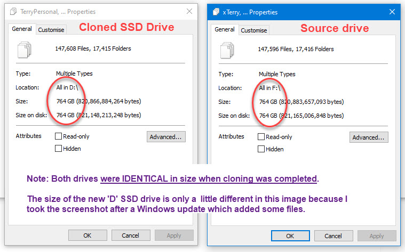Click size value "820,883,657,093 bytes"
Viewport: 405px width, 252px height.
[311, 102]
